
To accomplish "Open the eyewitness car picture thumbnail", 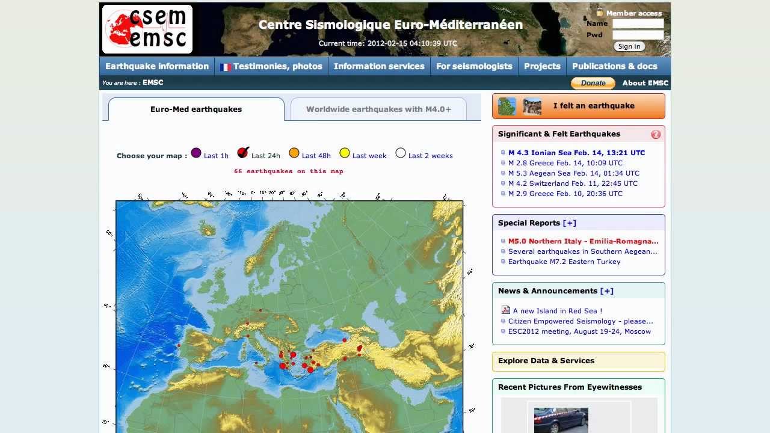I will click(561, 420).
